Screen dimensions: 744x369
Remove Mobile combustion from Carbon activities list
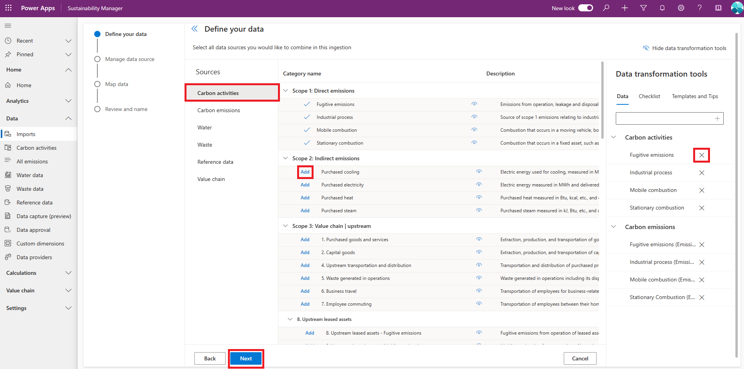pyautogui.click(x=702, y=190)
